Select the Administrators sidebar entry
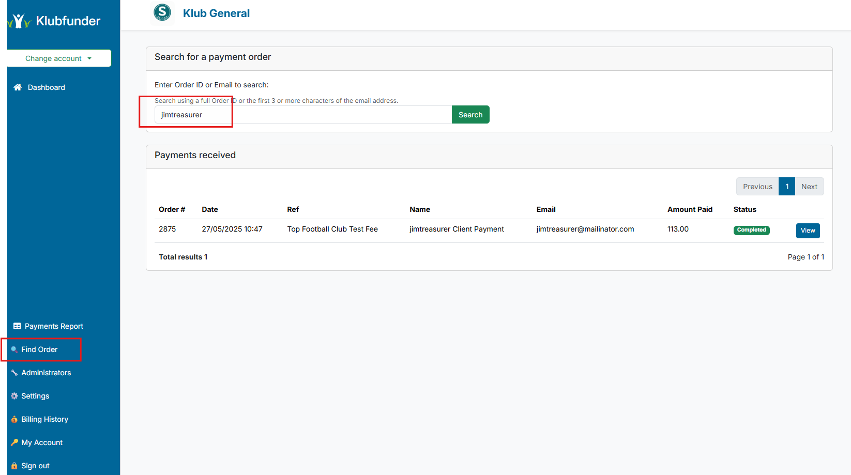The image size is (851, 475). (x=47, y=373)
